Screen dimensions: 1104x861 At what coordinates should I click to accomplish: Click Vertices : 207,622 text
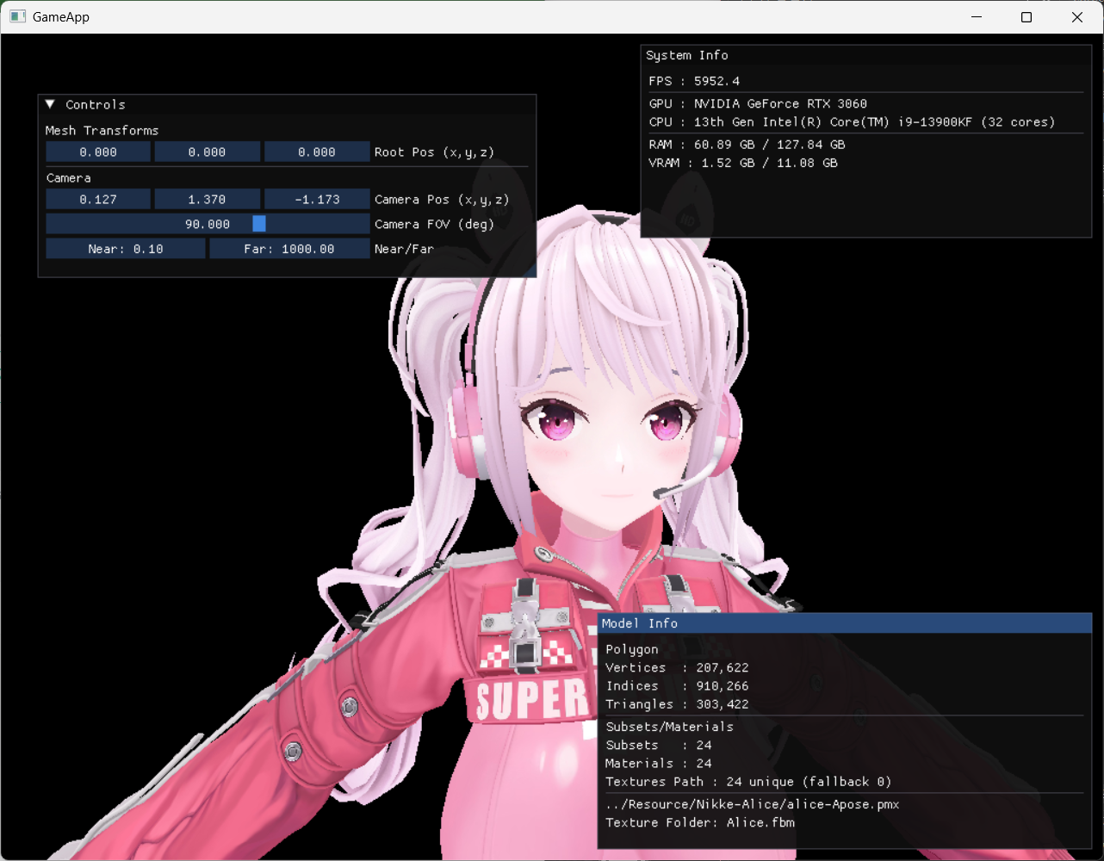[x=677, y=668]
